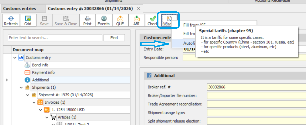Click the Shipments (1) package icon
This screenshot has width=306, height=125.
pyautogui.click(x=28, y=88)
